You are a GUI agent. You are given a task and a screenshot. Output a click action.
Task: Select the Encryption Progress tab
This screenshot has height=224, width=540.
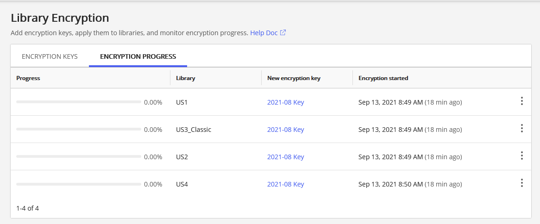[138, 56]
